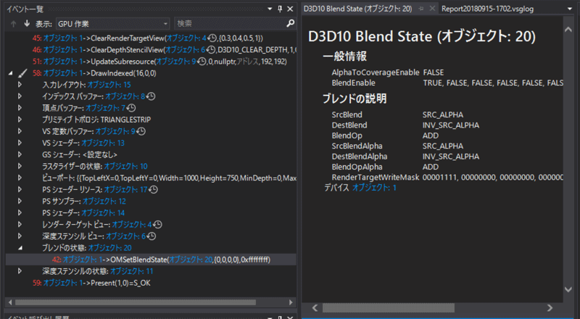
Task: Select event 42 OMSetBlendState row
Action: [x=151, y=260]
